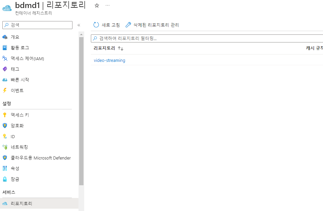This screenshot has height=211, width=323.
Task: Click the 이벤트 lightning bolt icon
Action: pos(5,90)
